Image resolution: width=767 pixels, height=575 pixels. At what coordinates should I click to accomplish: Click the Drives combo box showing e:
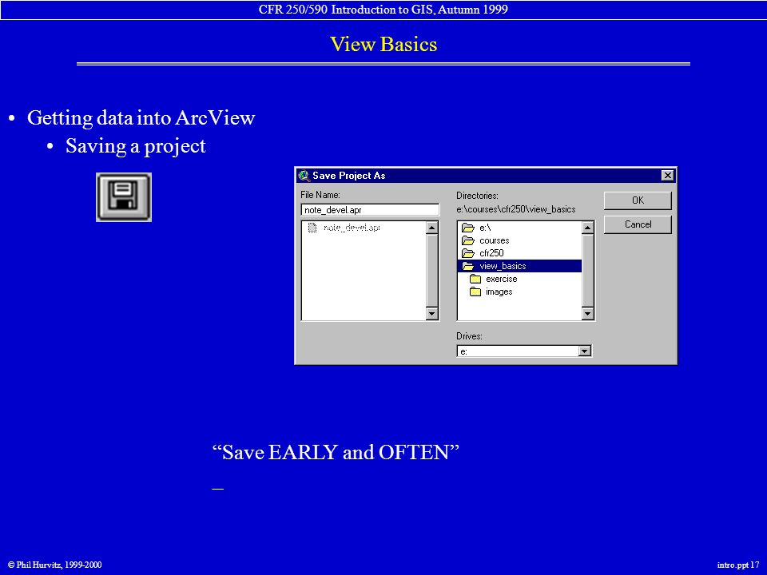click(x=524, y=351)
